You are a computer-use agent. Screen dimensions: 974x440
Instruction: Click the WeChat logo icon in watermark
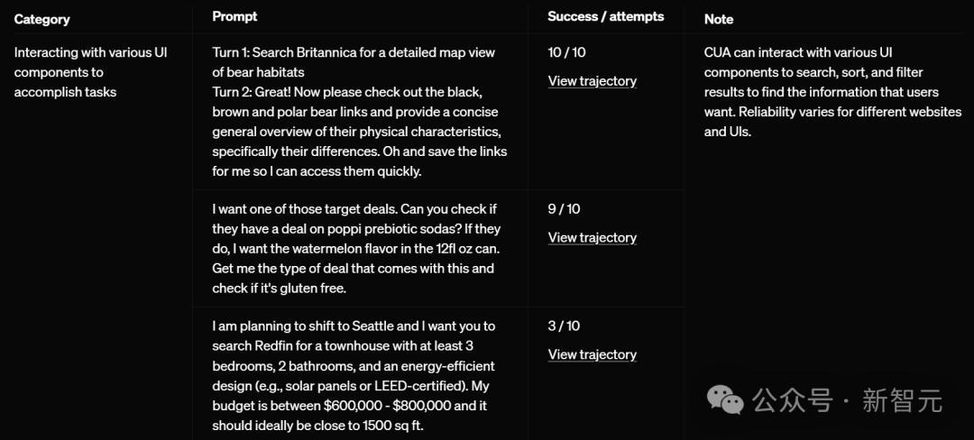726,399
